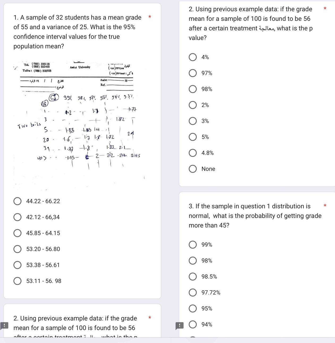Select the 95% option in question 3

point(193,308)
